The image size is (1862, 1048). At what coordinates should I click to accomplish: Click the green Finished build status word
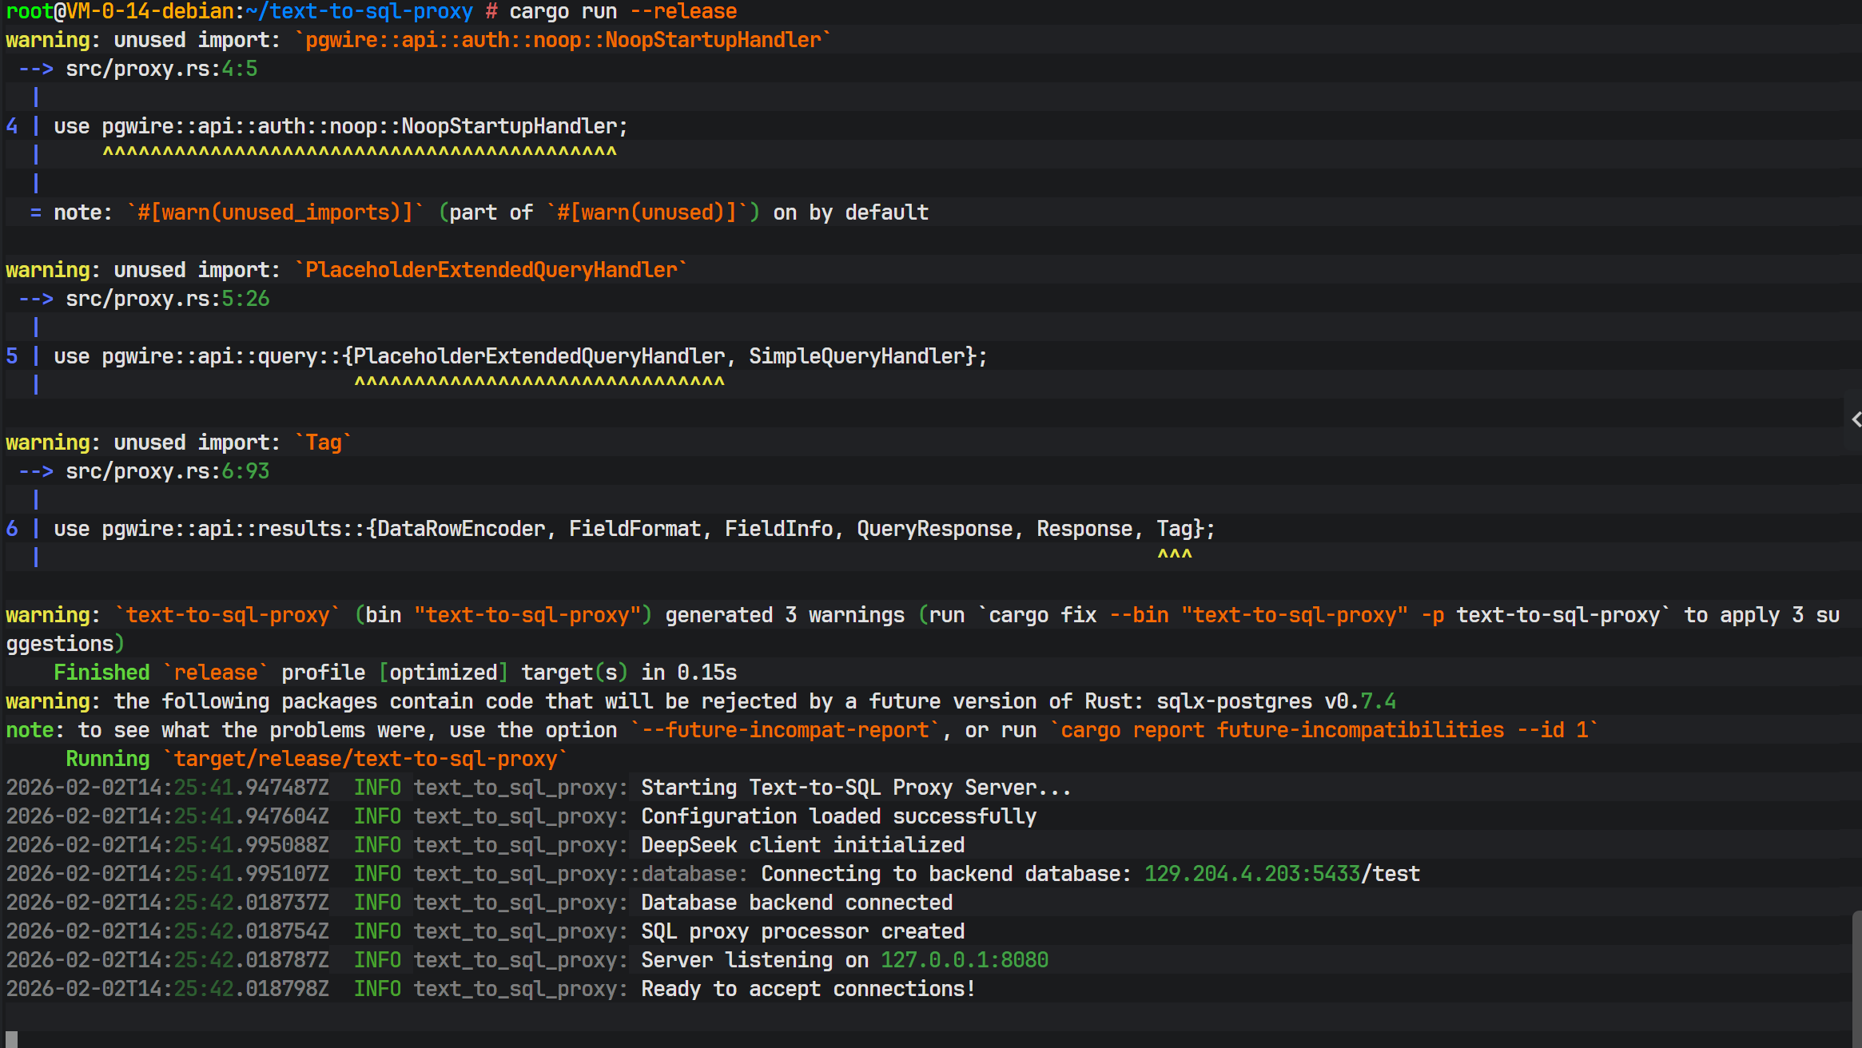(101, 673)
